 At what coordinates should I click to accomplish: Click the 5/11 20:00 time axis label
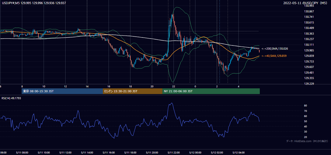point(152,152)
